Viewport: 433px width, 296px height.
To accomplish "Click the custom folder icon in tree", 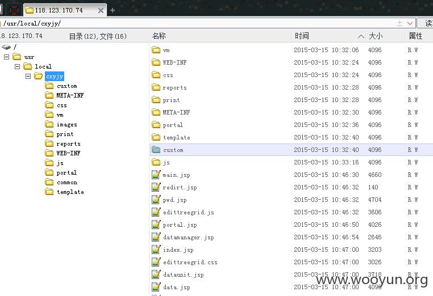I will (x=49, y=86).
